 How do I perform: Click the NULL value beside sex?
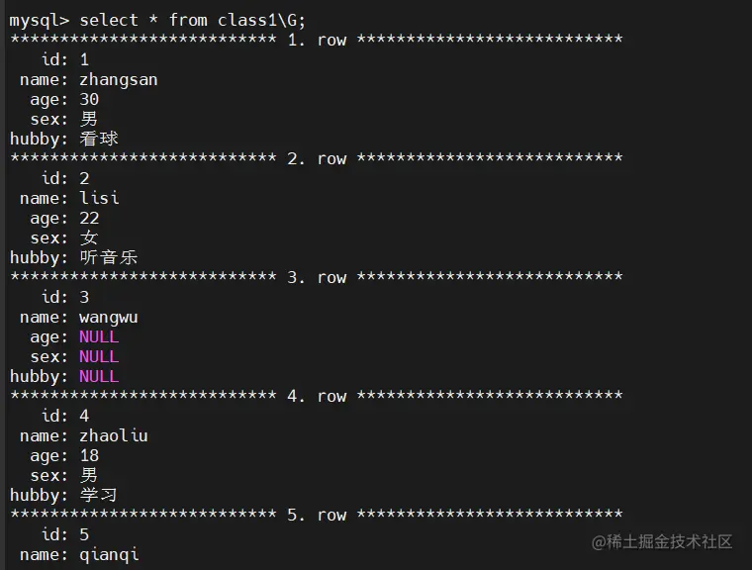click(99, 356)
